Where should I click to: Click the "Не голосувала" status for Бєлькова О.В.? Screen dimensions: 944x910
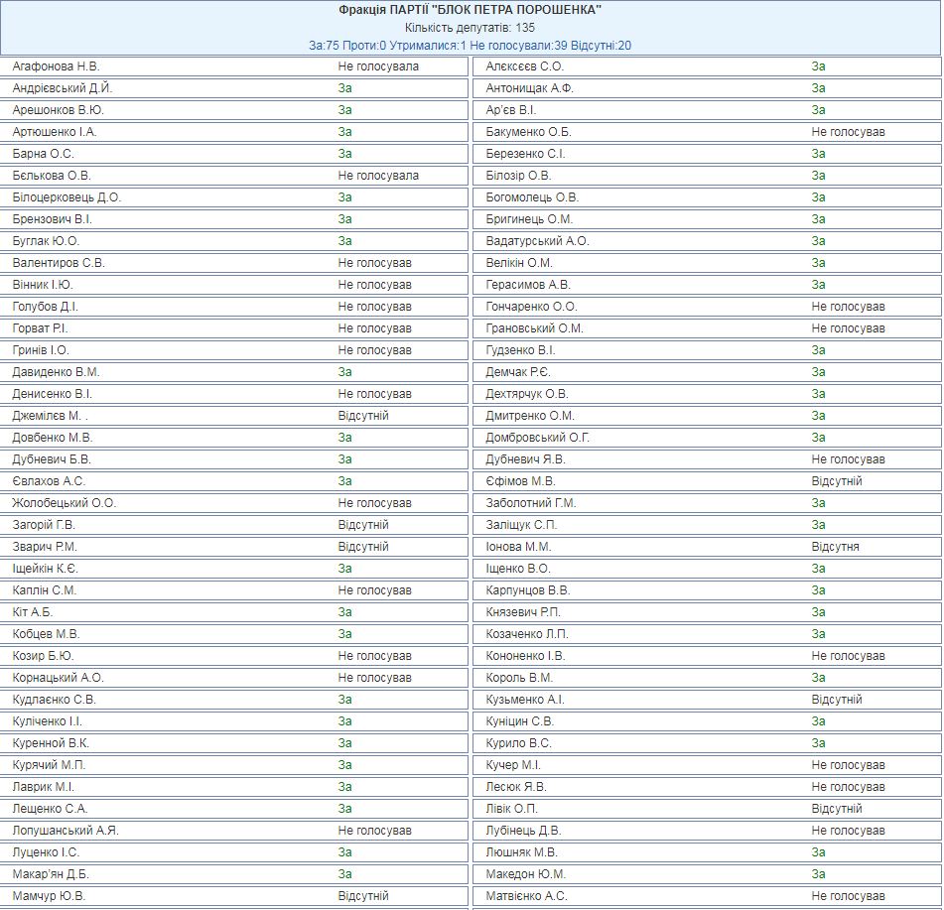tap(378, 176)
